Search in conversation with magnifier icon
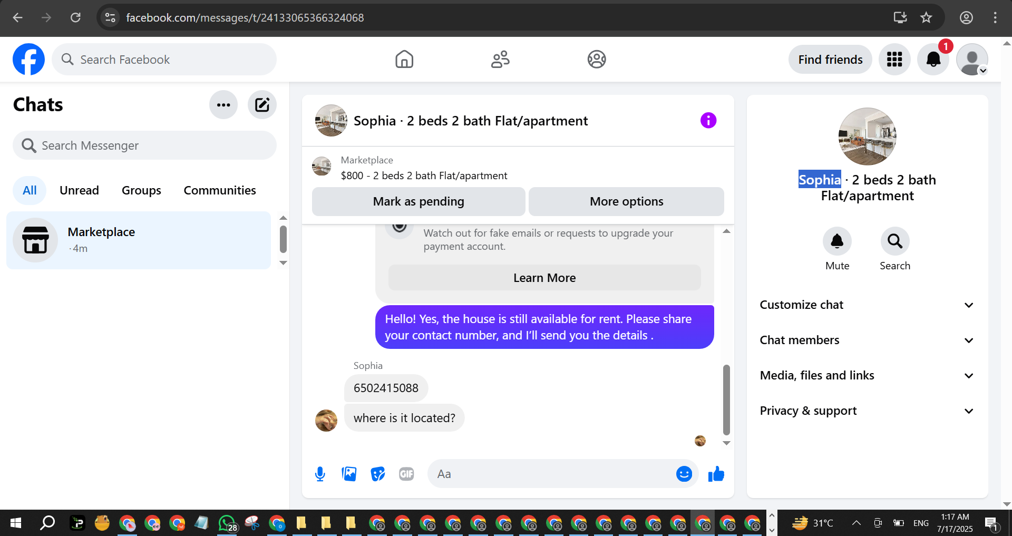Screen dimensions: 1012x536 point(895,241)
